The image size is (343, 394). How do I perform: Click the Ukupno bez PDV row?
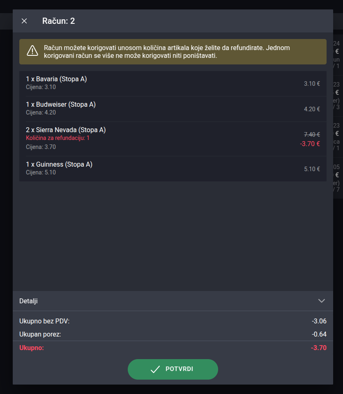173,321
